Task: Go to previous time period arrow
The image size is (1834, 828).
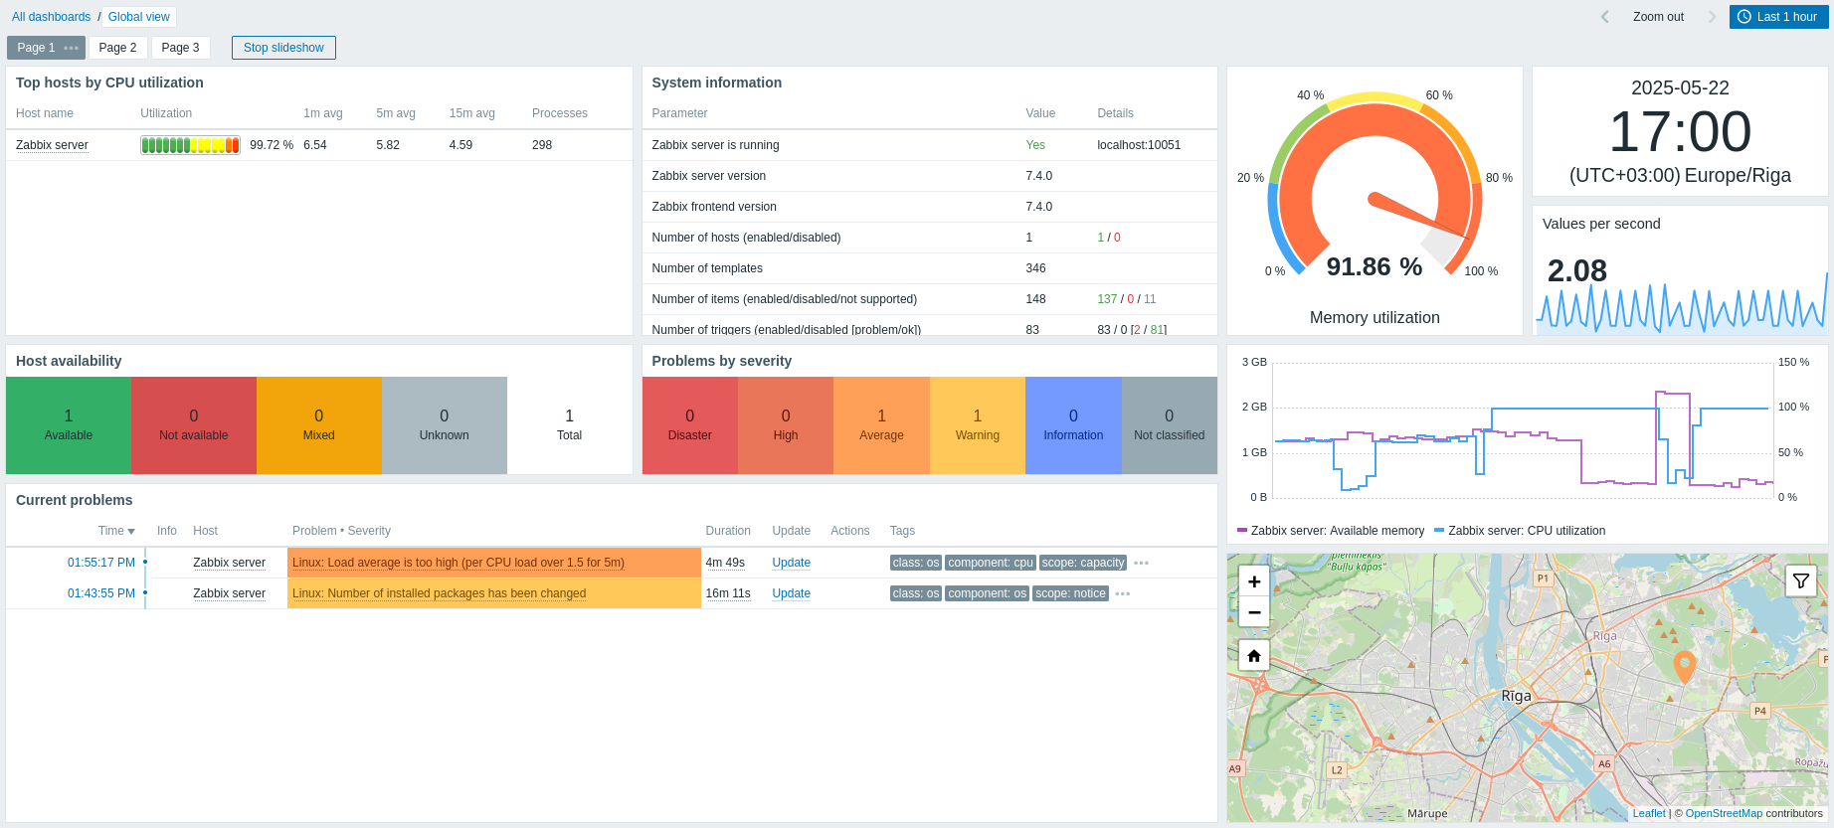Action: pyautogui.click(x=1604, y=17)
